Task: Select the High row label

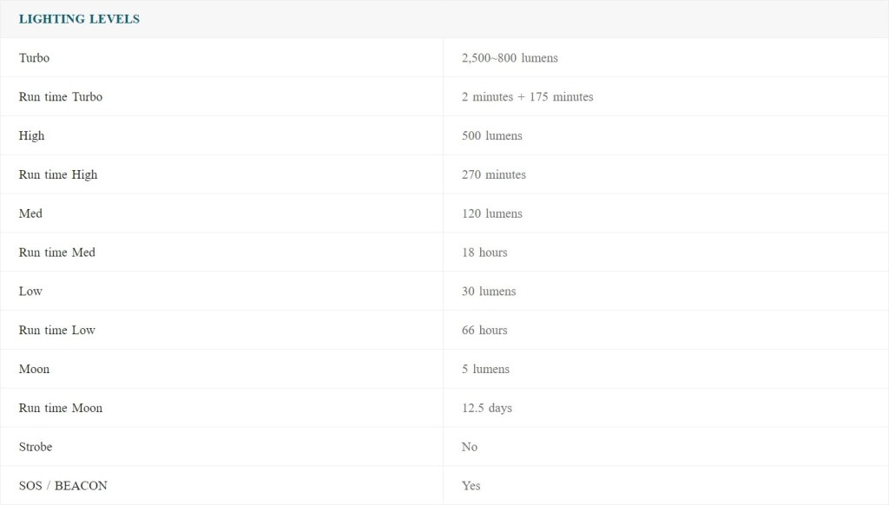Action: coord(32,136)
